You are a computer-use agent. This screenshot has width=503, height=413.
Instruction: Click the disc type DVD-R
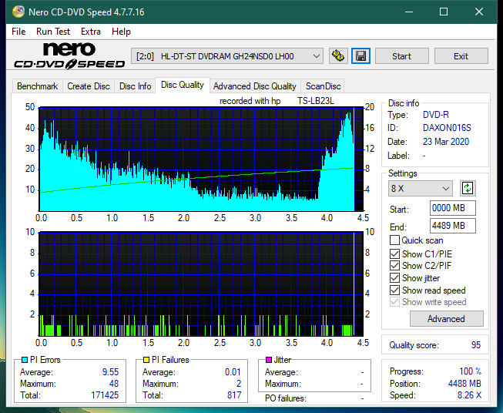click(x=436, y=115)
